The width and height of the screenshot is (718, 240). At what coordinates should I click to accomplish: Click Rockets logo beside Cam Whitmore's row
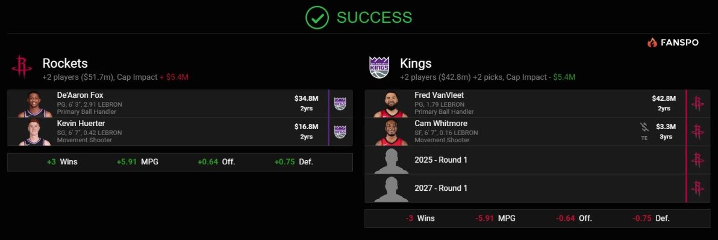(x=698, y=131)
